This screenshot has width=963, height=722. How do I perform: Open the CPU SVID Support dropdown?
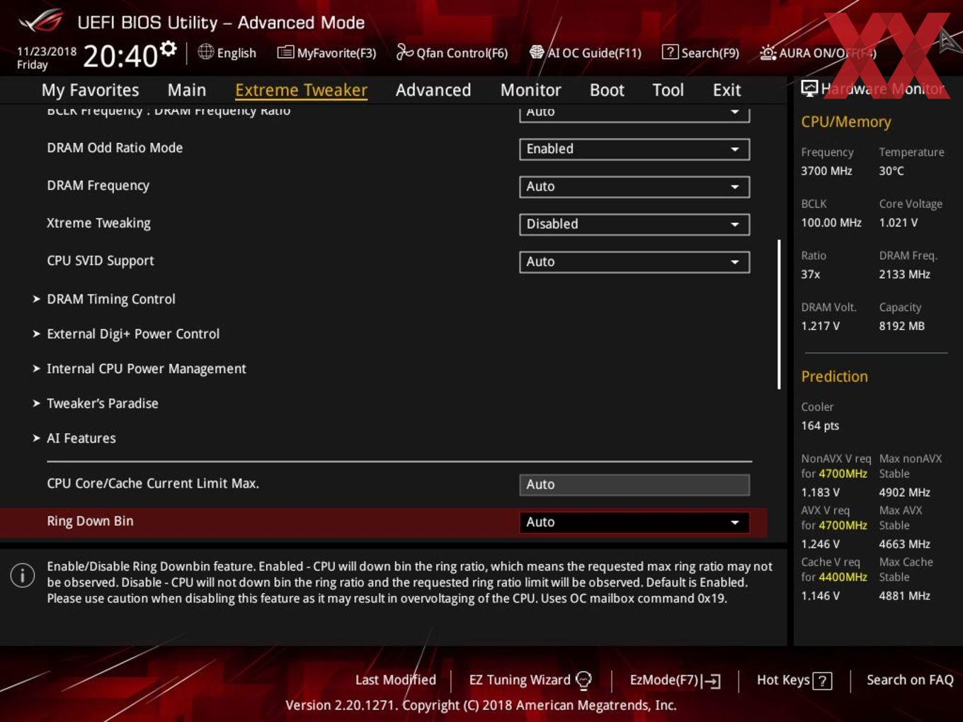tap(634, 261)
